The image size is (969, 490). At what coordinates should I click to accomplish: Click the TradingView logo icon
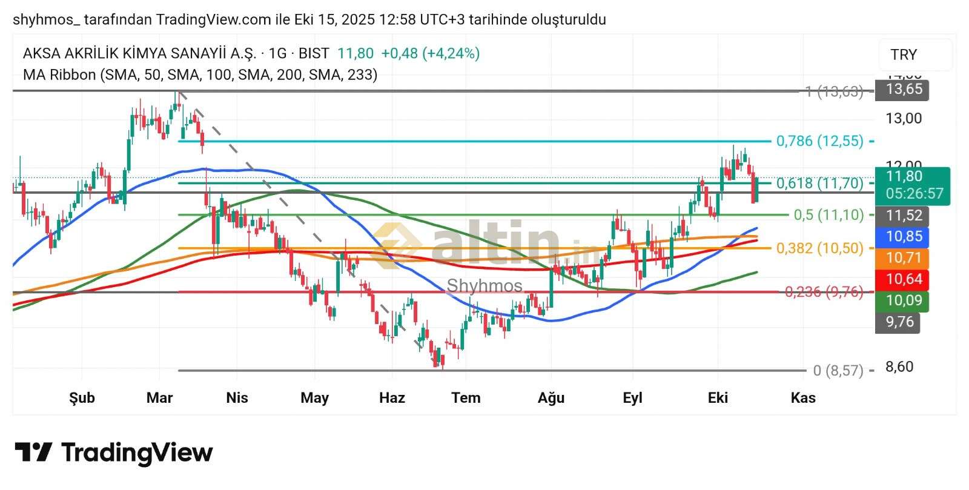tap(33, 452)
